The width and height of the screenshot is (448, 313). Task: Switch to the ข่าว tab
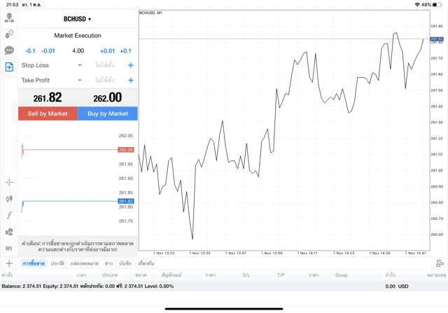click(108, 263)
